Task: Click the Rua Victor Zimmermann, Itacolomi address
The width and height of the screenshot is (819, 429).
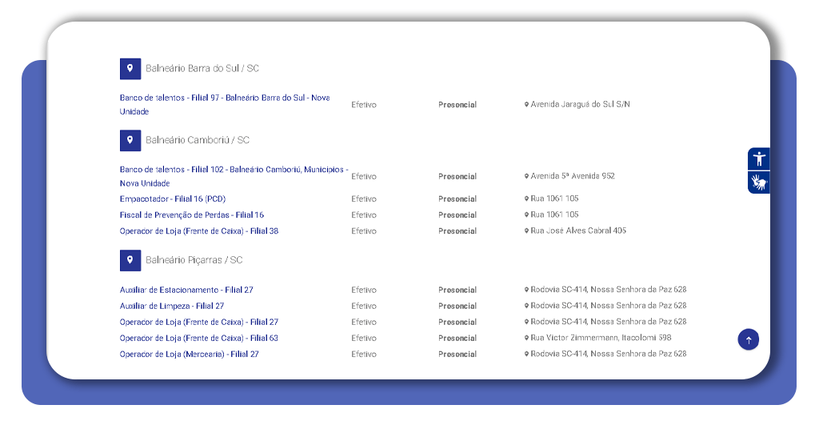Action: [601, 338]
